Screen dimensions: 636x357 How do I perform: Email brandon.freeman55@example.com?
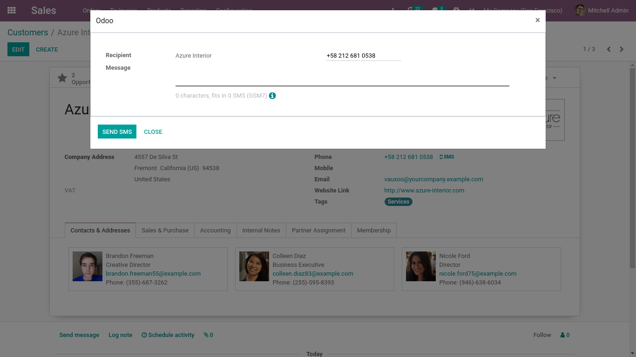click(153, 274)
